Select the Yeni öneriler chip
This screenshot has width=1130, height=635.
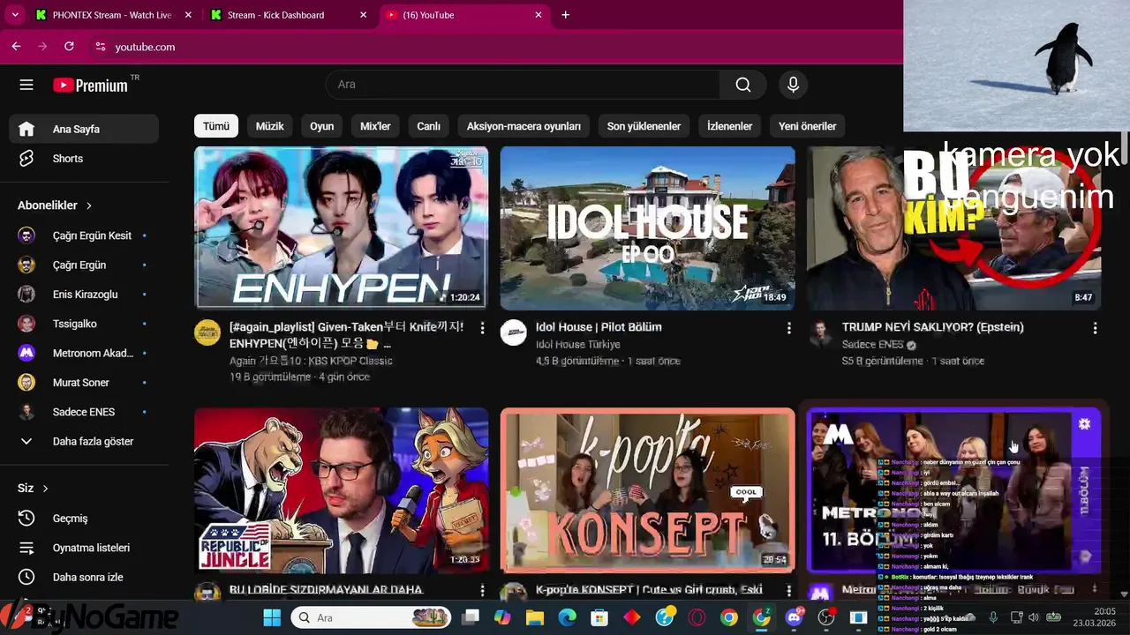point(807,126)
